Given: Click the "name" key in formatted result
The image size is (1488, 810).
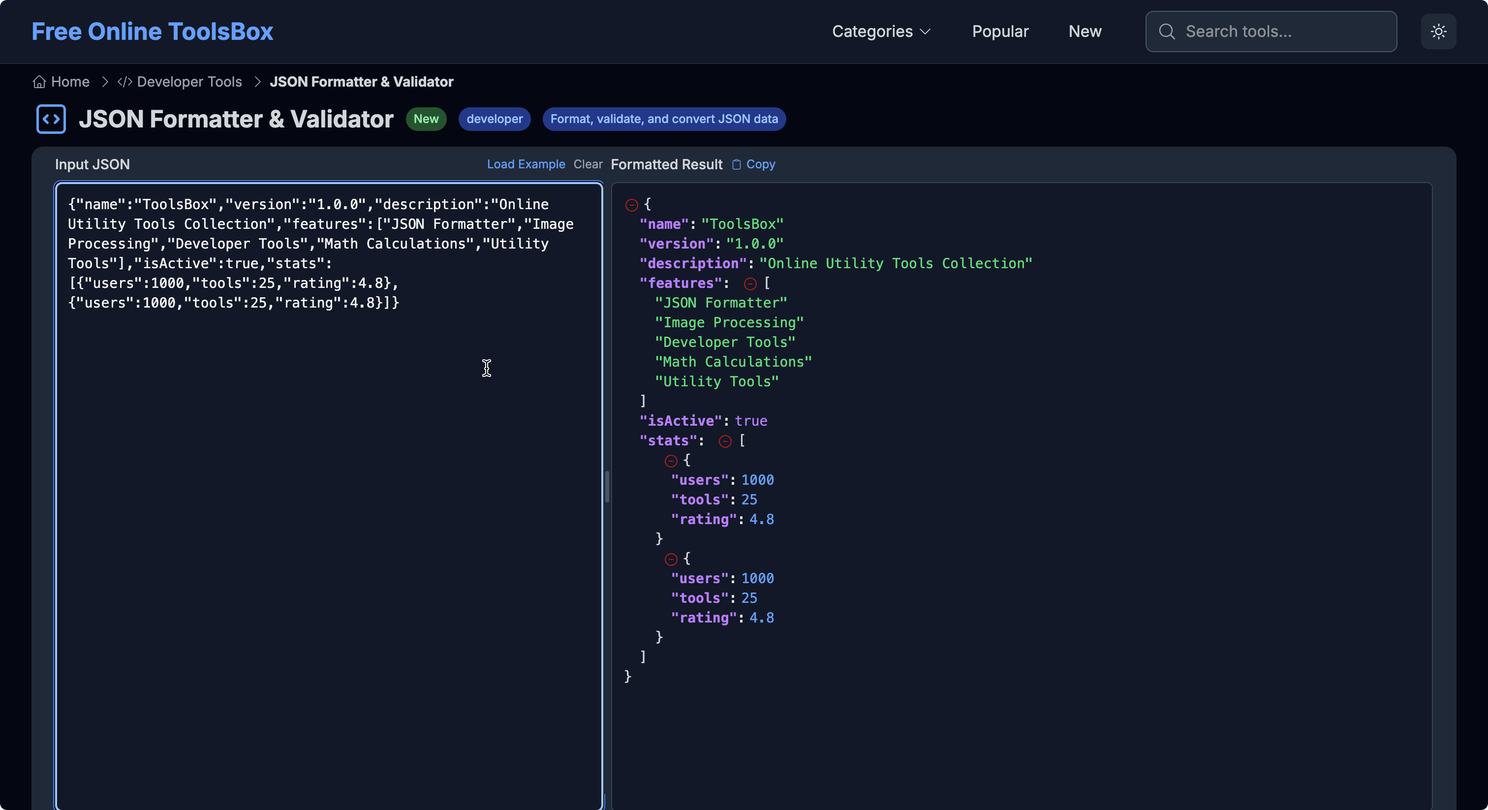Looking at the screenshot, I should pos(664,224).
